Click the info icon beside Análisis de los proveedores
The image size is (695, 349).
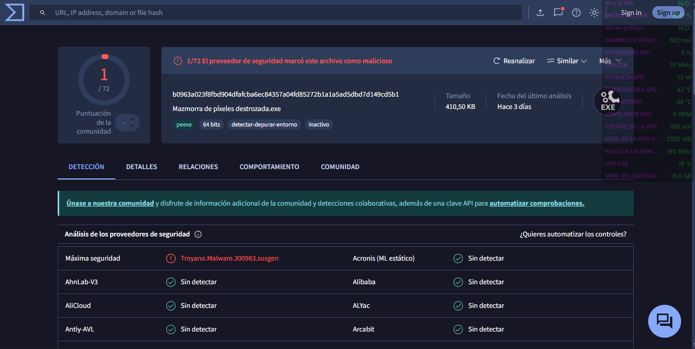coord(198,234)
